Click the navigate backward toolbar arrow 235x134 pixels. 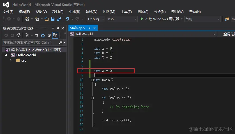point(9,19)
